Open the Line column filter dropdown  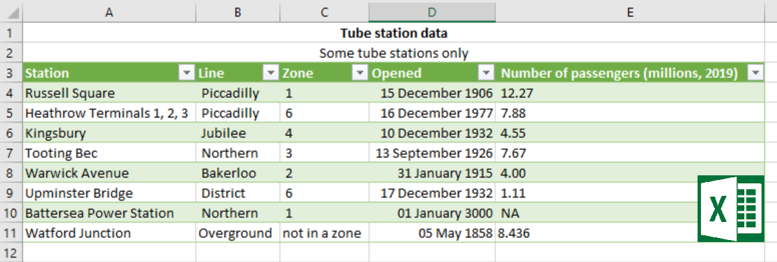(270, 73)
